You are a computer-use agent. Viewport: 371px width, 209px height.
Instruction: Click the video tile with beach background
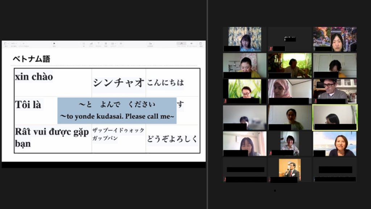(335, 144)
